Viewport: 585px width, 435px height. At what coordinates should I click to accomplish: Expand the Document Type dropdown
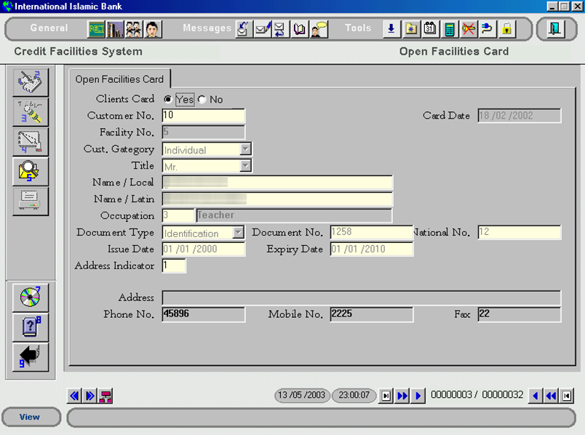pos(239,233)
